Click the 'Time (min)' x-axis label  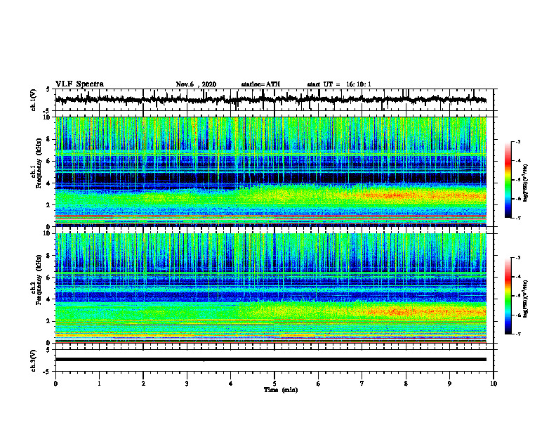pos(281,390)
